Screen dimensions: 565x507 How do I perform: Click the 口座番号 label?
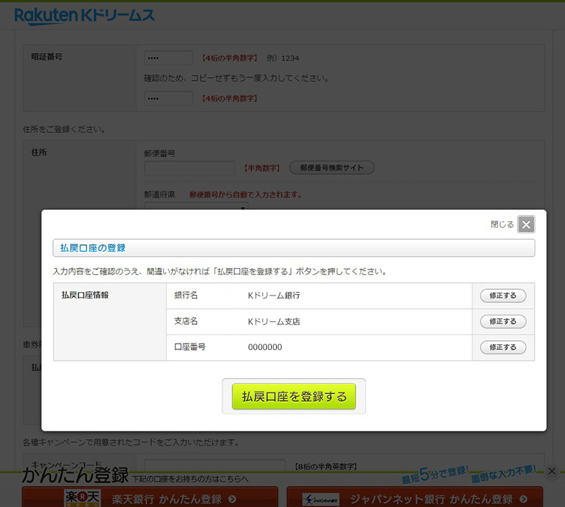coord(190,346)
